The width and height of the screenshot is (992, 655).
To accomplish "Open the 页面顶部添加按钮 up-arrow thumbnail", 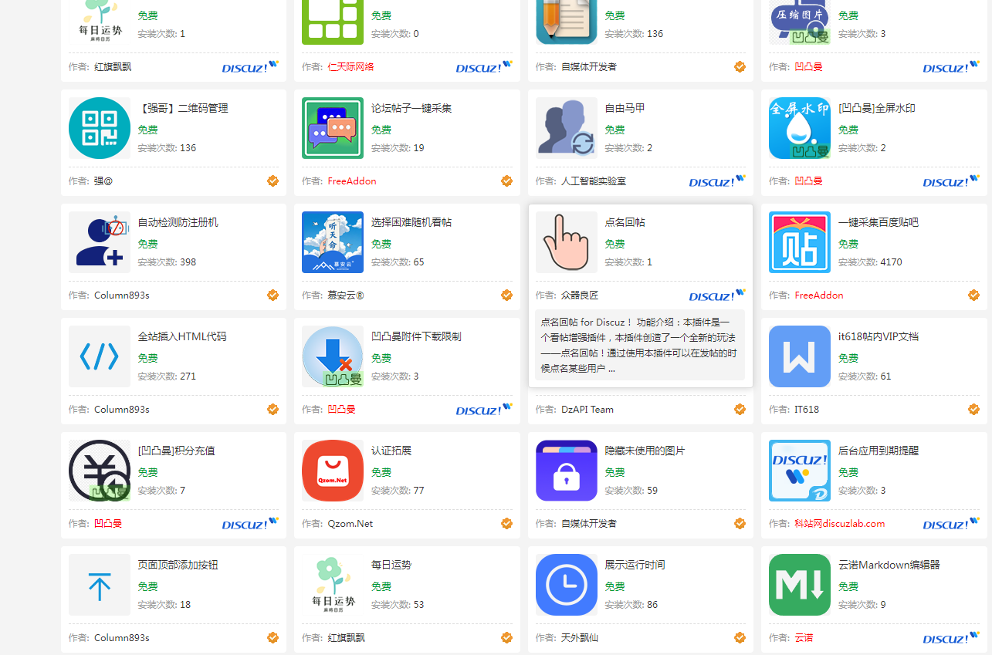I will pyautogui.click(x=100, y=585).
